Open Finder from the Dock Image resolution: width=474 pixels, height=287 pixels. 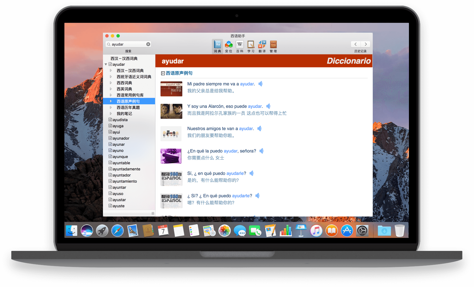point(72,231)
